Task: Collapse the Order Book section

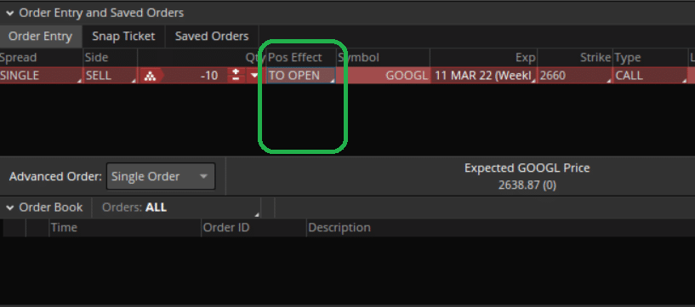Action: coord(9,208)
